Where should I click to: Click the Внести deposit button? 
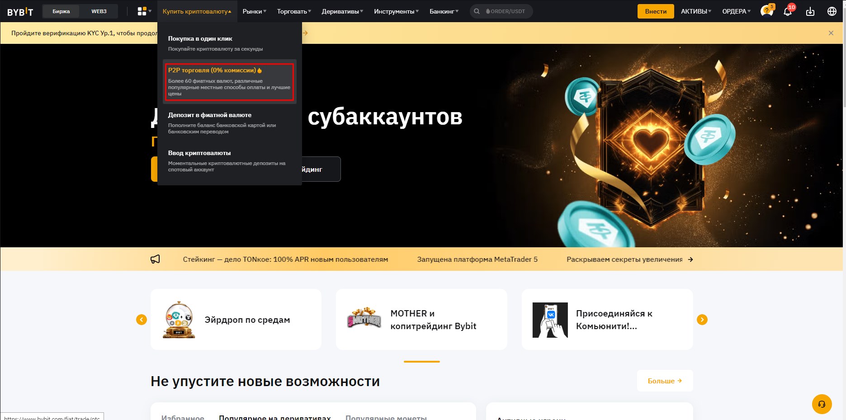coord(656,11)
